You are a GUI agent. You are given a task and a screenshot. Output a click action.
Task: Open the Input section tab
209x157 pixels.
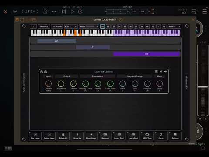pos(48,76)
